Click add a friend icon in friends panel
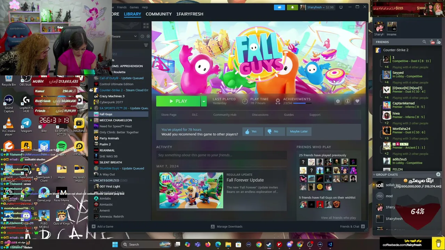This screenshot has width=445, height=250. pyautogui.click(x=439, y=42)
